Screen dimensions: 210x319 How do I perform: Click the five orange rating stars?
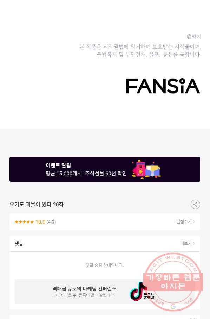click(x=24, y=222)
